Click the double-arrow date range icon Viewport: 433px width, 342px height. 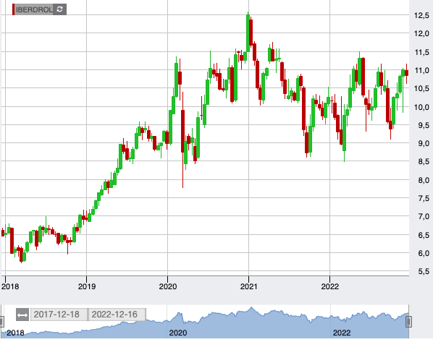[x=22, y=315]
